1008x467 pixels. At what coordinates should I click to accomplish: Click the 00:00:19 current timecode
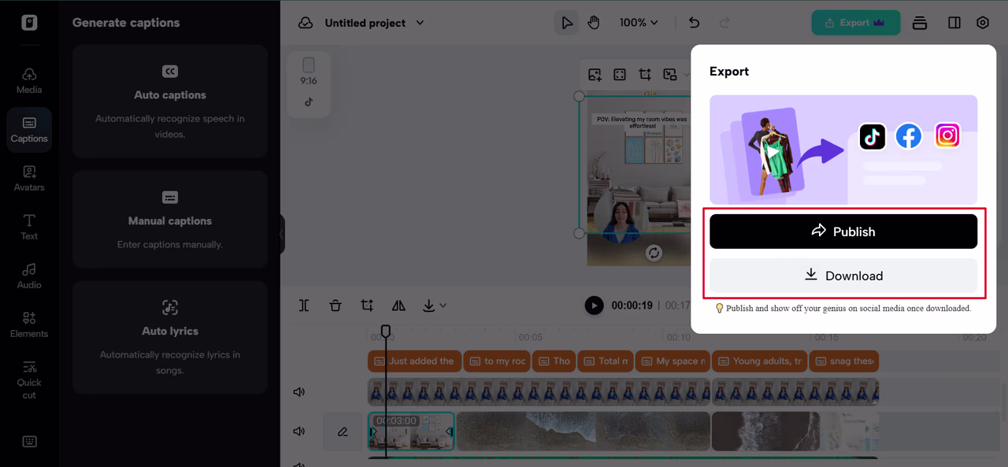point(632,306)
